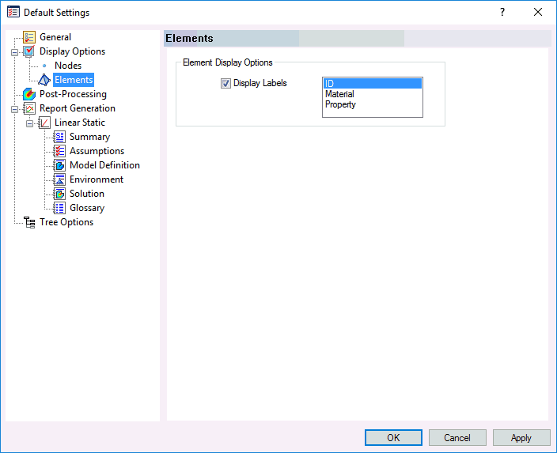Confirm settings with the OK button

click(393, 437)
